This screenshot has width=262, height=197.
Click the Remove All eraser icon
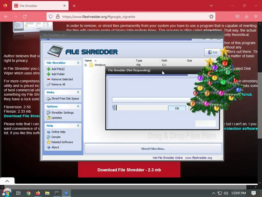[48, 84]
